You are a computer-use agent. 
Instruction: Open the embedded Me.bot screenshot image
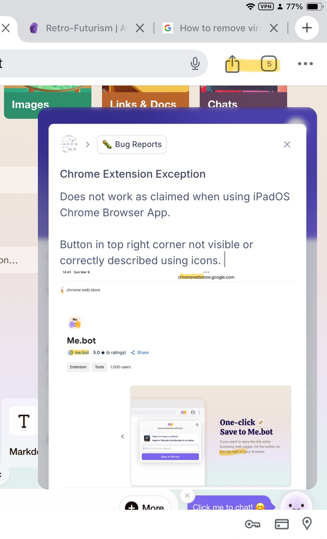point(177,378)
